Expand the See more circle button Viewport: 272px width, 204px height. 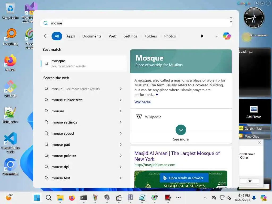(x=181, y=130)
